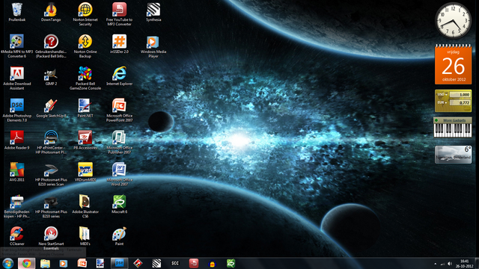Open Adobe Illustrator CS6 folder icon
This screenshot has width=479, height=269.
(85, 206)
